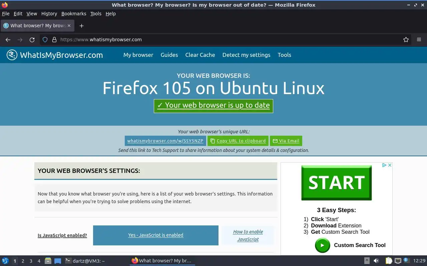427x266 pixels.
Task: Click the Firefox 'What browser? My br…' taskbar entry
Action: [x=162, y=261]
